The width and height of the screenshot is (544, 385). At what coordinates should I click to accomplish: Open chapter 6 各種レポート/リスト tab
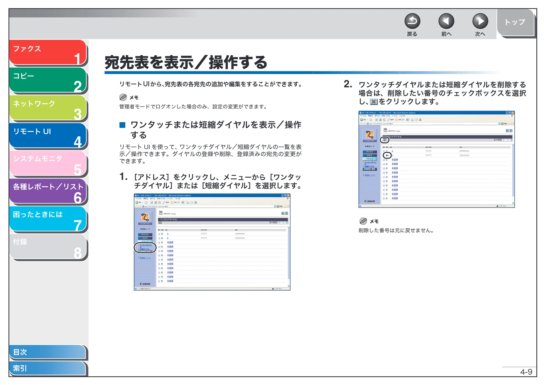pyautogui.click(x=48, y=191)
